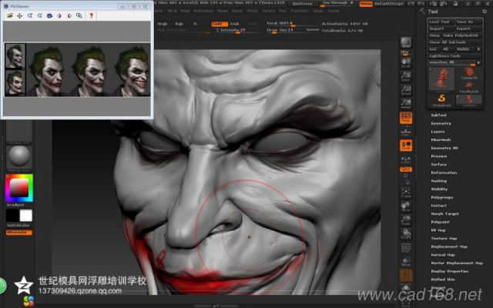Click the Scale view icon

[x=406, y=220]
